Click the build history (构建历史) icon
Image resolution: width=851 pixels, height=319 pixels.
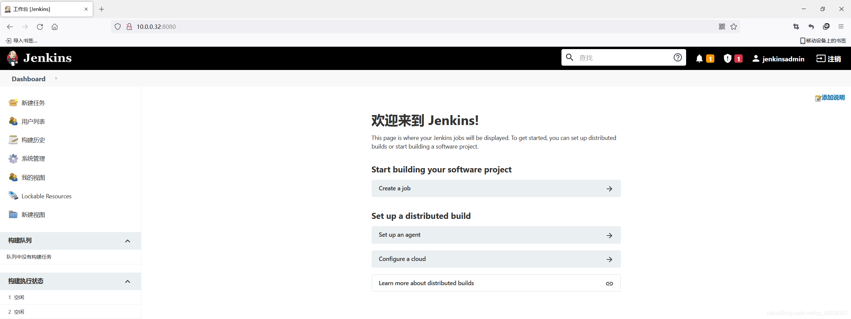[x=13, y=140]
